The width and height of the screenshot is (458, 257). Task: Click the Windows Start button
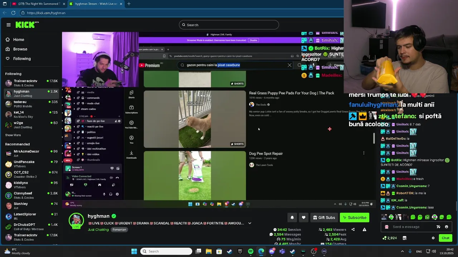point(134,251)
